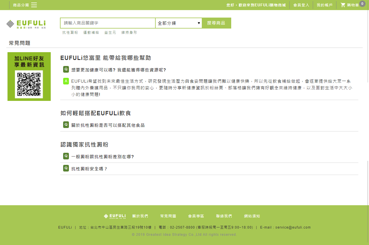Click the green A answer icon
The width and height of the screenshot is (369, 245).
[x=66, y=81]
